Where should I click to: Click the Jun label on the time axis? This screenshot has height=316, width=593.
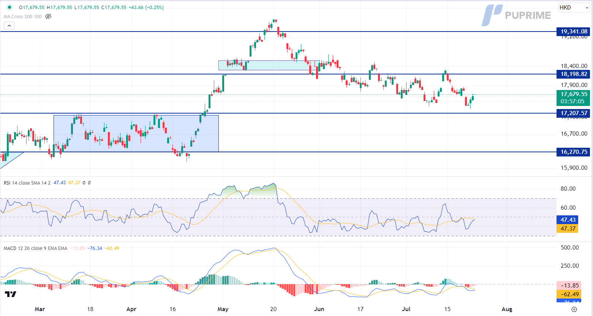click(x=319, y=309)
